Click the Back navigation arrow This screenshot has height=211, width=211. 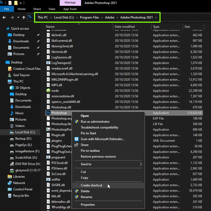[x=4, y=17]
